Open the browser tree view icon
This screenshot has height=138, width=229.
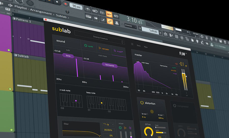(187, 39)
